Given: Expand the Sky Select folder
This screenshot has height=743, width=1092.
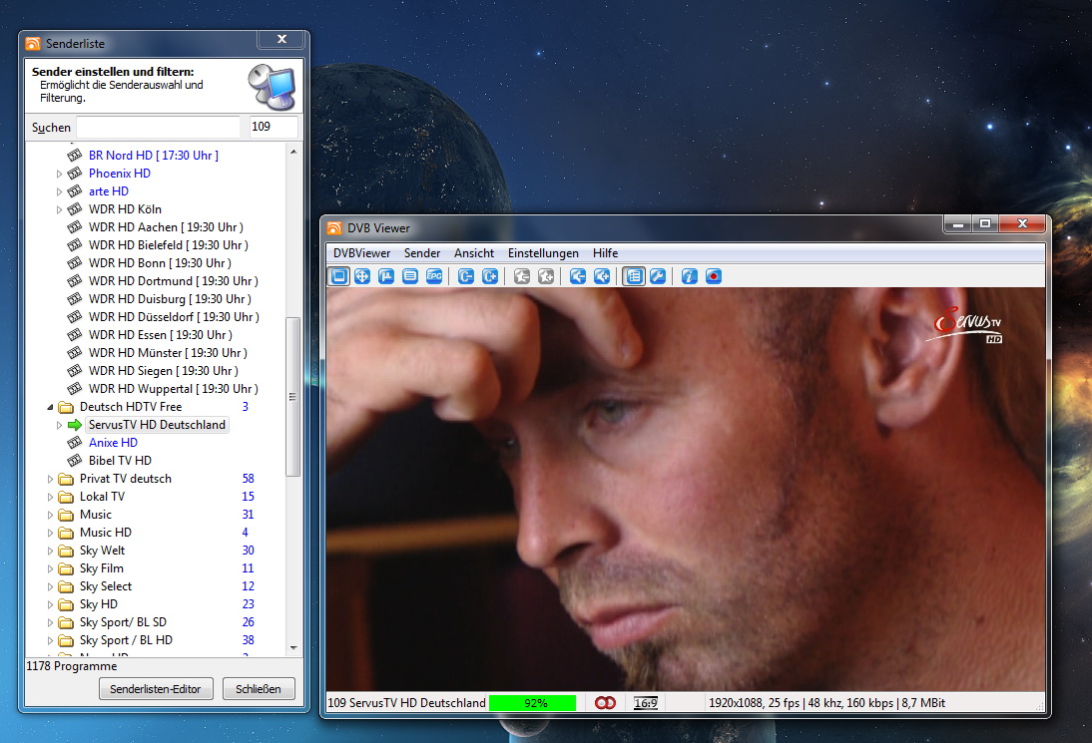Looking at the screenshot, I should click(x=50, y=586).
